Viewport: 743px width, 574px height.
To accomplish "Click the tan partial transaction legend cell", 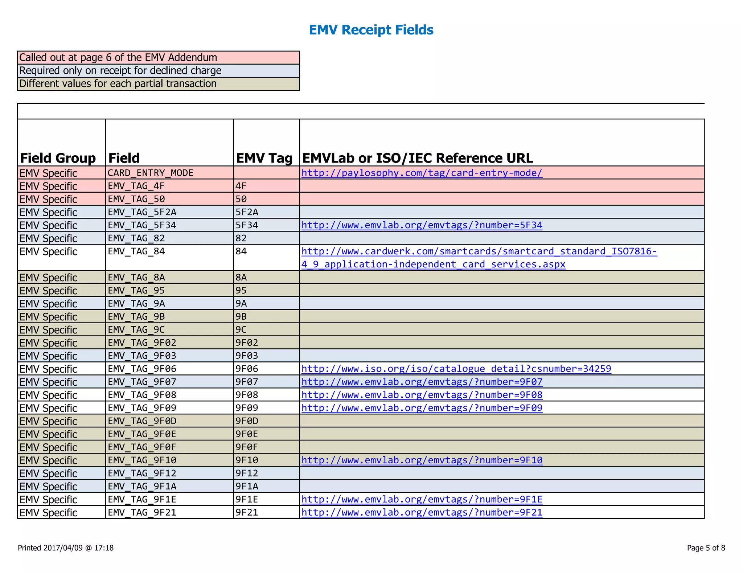I will [158, 83].
